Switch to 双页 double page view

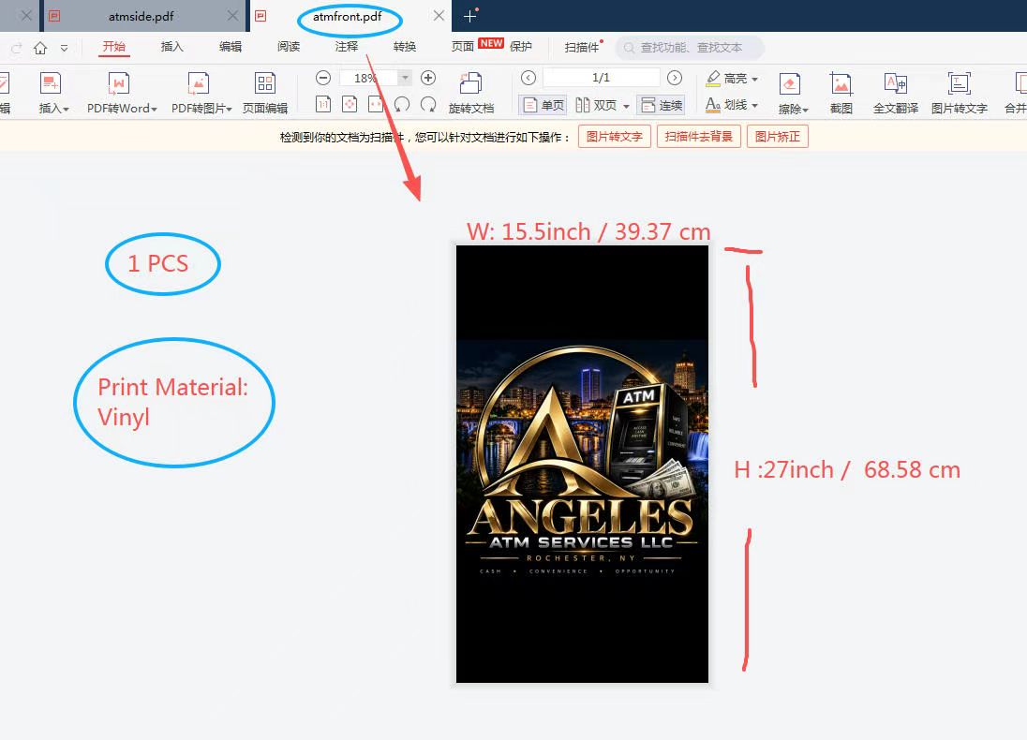(597, 105)
